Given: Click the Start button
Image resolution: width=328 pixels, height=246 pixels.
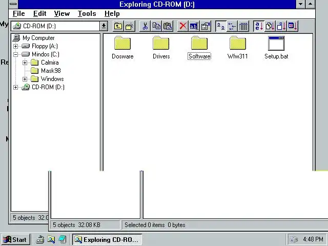Looking at the screenshot, I should [x=16, y=239].
